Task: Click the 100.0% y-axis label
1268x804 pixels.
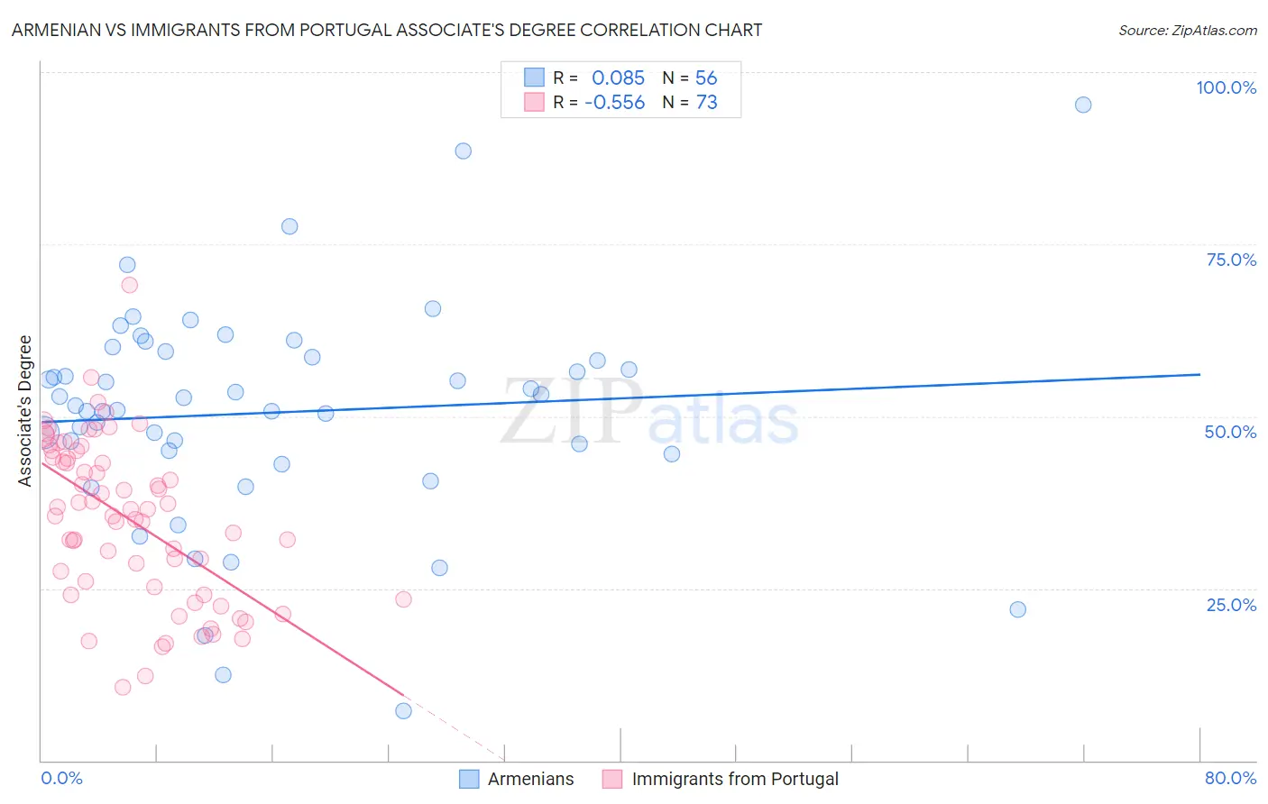Action: point(1226,87)
